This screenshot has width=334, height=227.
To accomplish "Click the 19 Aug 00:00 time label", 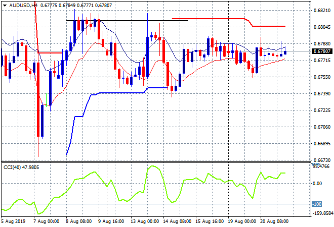I will click(242, 221).
